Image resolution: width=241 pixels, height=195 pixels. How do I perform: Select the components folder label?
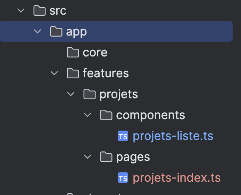(150, 115)
